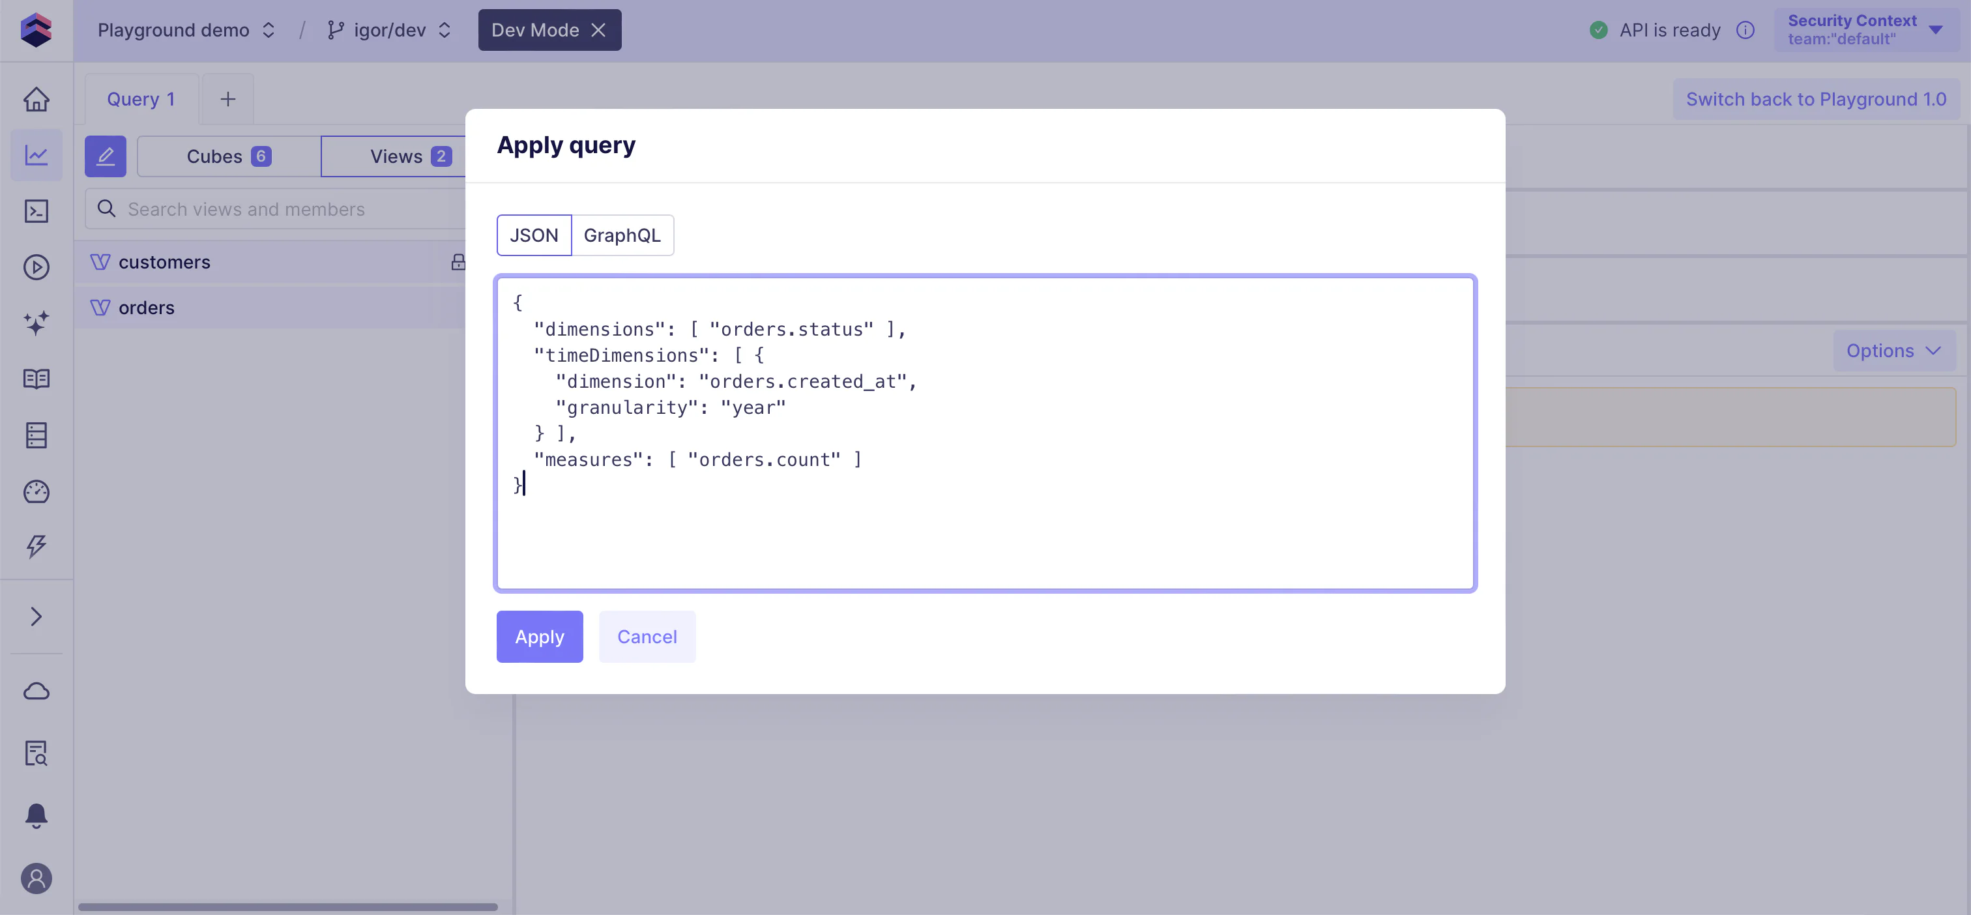Open notifications bell icon
Image resolution: width=1971 pixels, height=915 pixels.
[36, 815]
